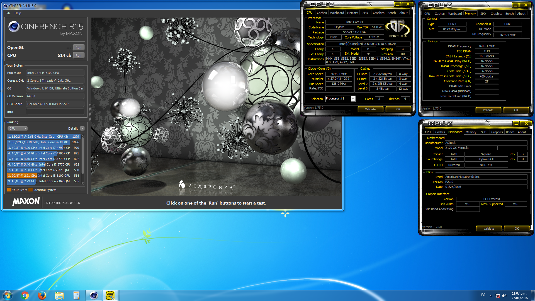The image size is (535, 301).
Task: Show hidden tray icons arrow
Action: coord(491,296)
